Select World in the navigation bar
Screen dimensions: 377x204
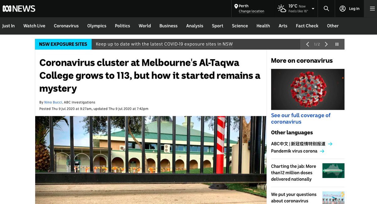tap(145, 26)
